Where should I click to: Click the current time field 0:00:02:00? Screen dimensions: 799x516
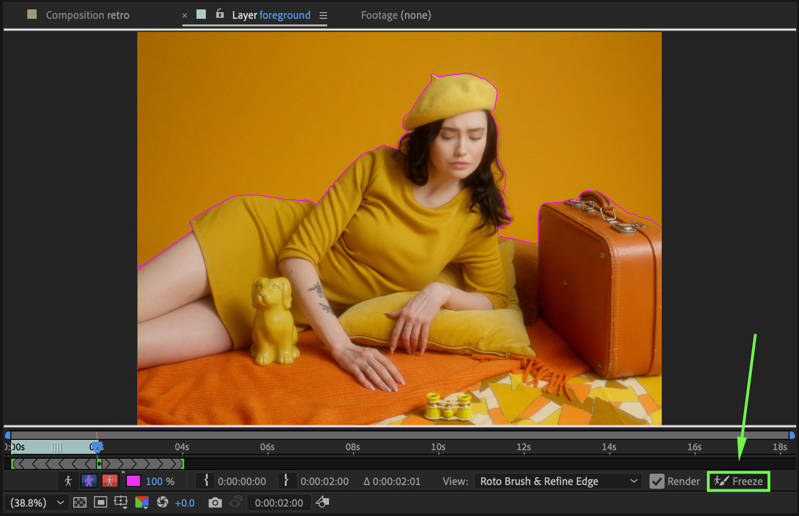[279, 503]
